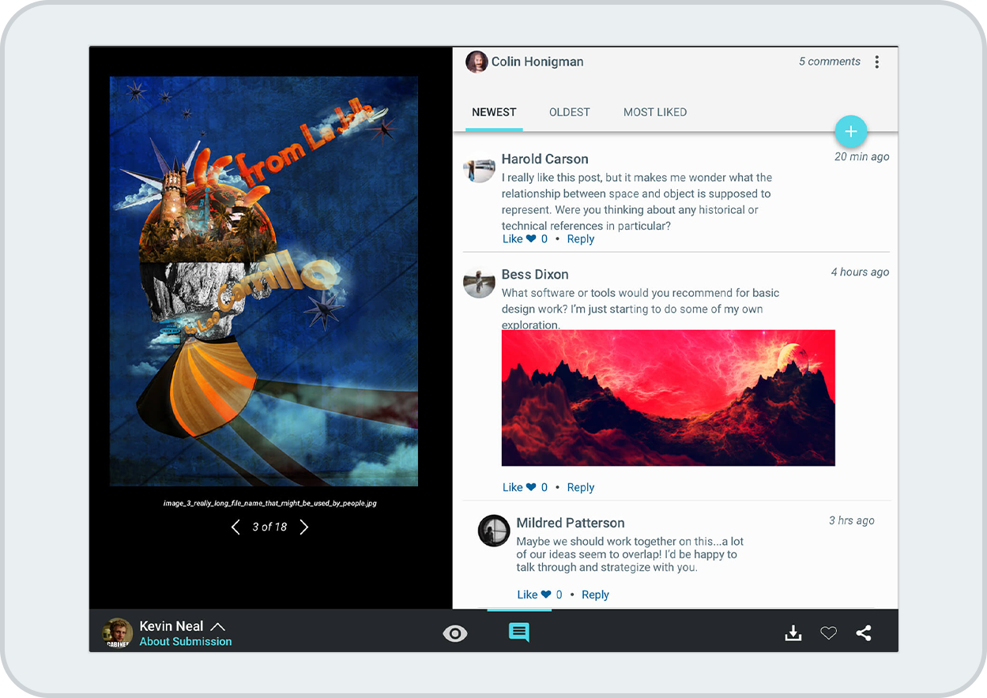Reply to Mildred Patterson's comment
This screenshot has width=987, height=698.
coord(595,595)
